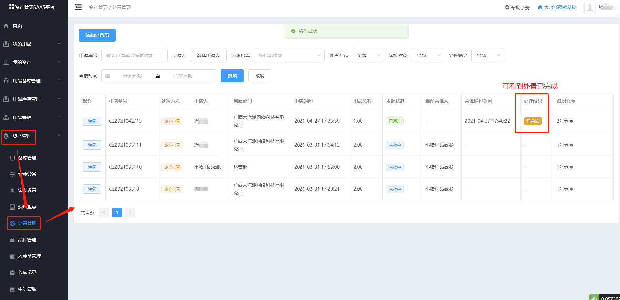
Task: Open 入库记录 submenu item
Action: pos(27,272)
